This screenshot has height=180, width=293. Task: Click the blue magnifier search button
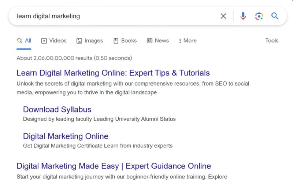[275, 16]
